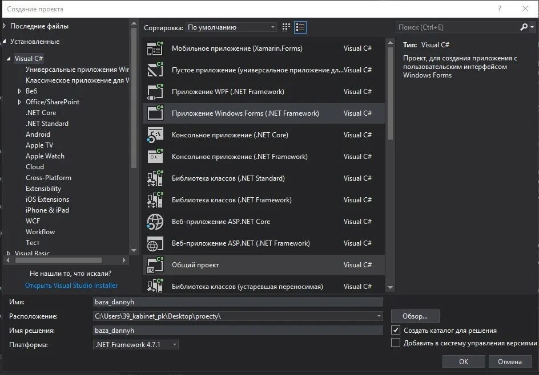Select Веб-приложение ASP.NET Core template name
Image resolution: width=539 pixels, height=375 pixels.
[221, 222]
